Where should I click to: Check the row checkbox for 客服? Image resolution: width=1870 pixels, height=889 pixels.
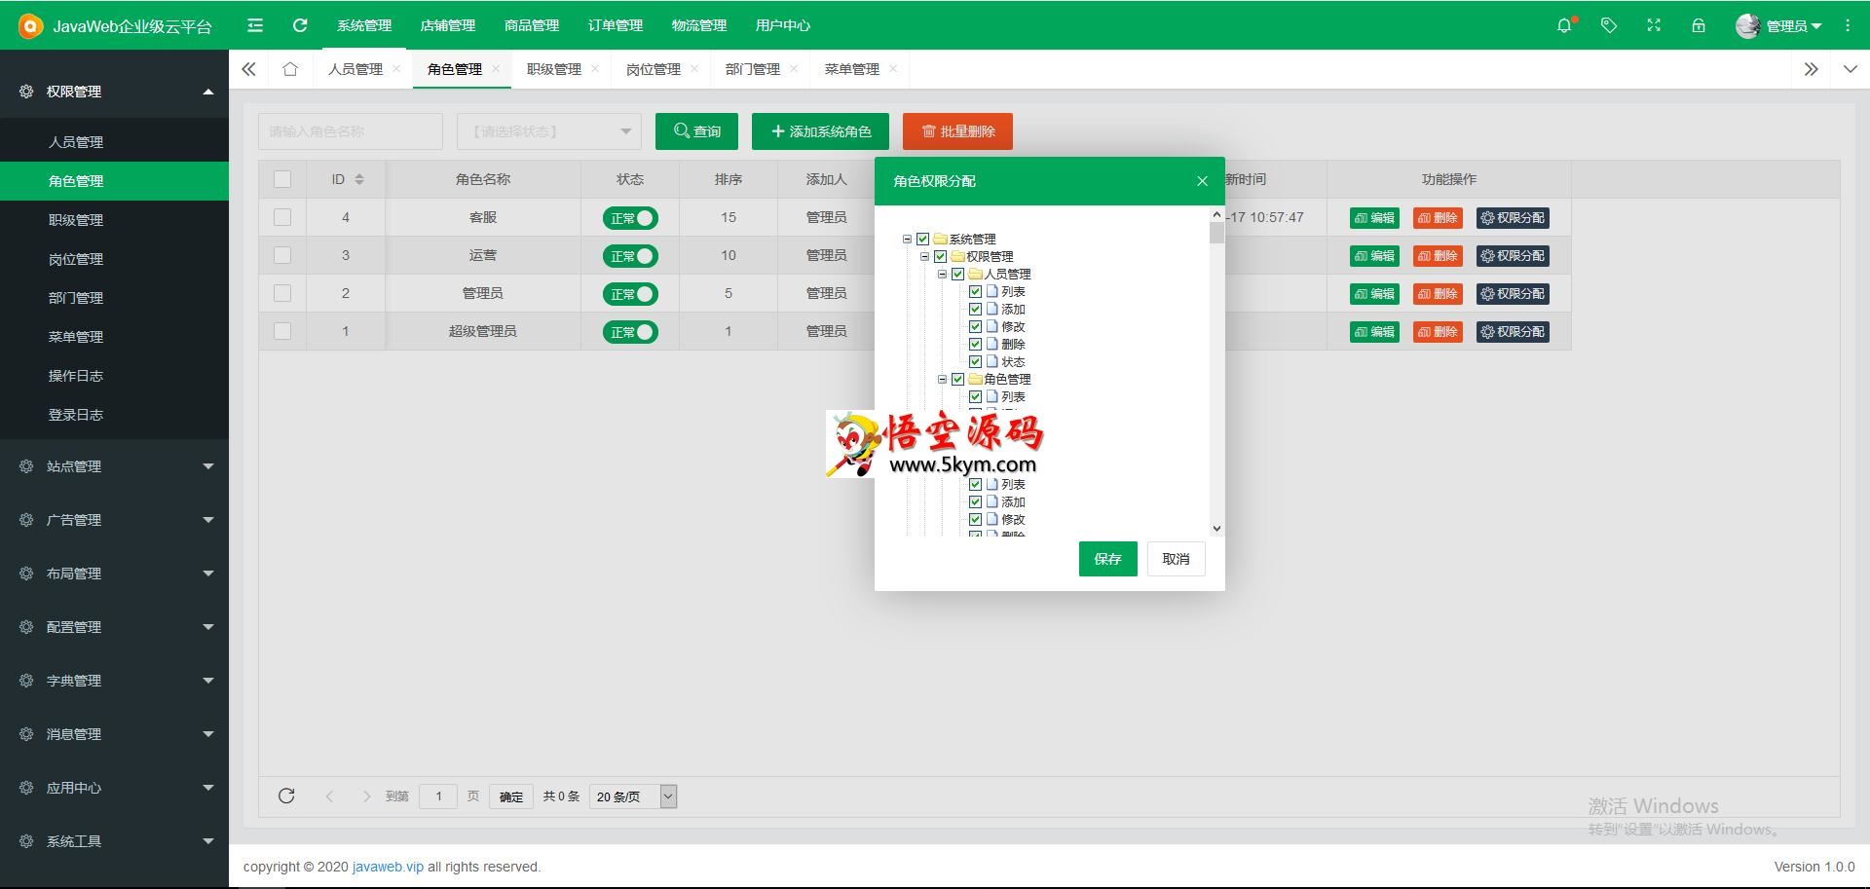point(282,217)
